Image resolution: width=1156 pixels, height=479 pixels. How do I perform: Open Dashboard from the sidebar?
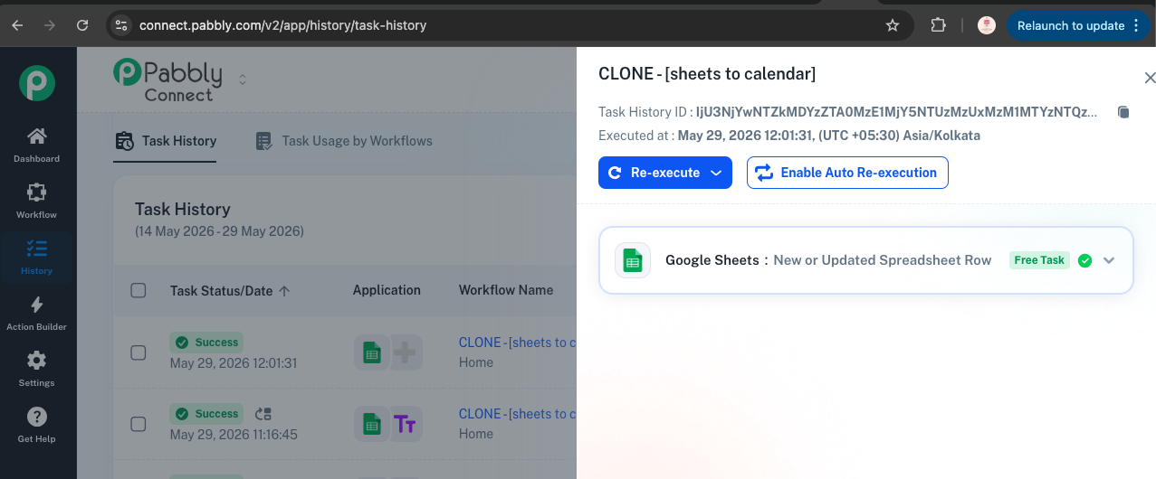tap(37, 146)
